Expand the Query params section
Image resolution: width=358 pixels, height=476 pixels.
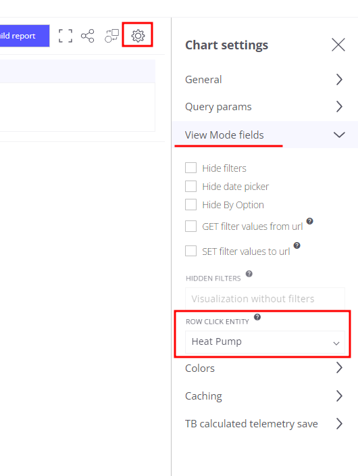click(265, 107)
